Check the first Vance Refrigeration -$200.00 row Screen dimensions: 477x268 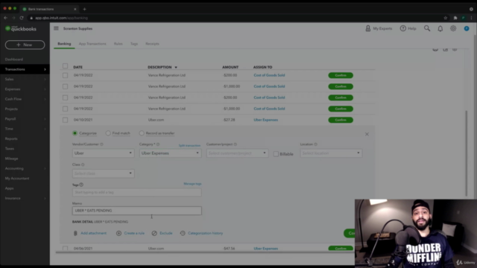[x=65, y=75]
